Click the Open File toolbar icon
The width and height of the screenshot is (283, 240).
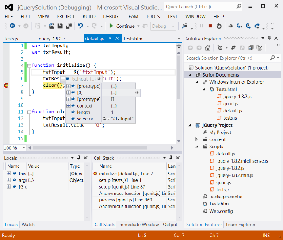click(x=51, y=26)
